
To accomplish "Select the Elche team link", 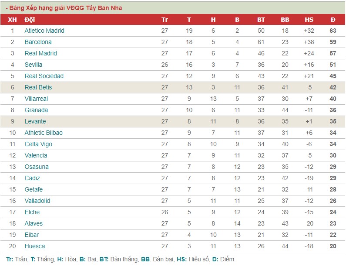I will pyautogui.click(x=32, y=212).
